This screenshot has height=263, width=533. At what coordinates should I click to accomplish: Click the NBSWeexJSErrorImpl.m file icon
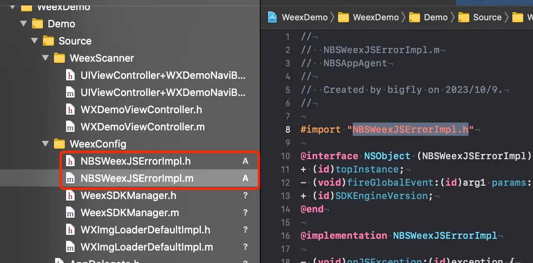point(70,178)
